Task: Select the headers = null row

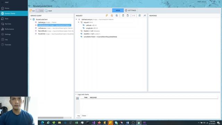Action: 92,31
